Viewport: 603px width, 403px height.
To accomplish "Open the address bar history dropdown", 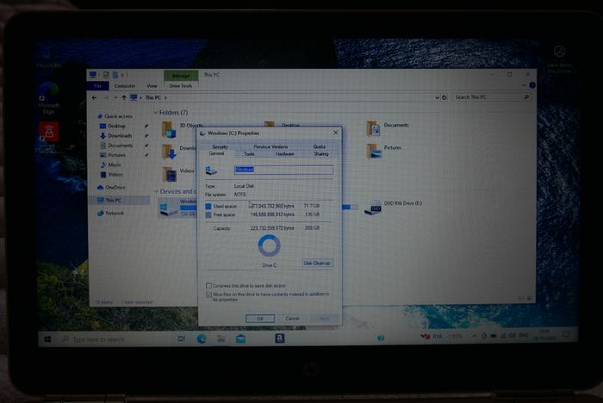I will [437, 97].
